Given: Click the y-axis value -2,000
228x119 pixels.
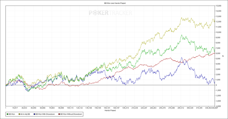Looking at the screenshot, I should [x=219, y=96].
